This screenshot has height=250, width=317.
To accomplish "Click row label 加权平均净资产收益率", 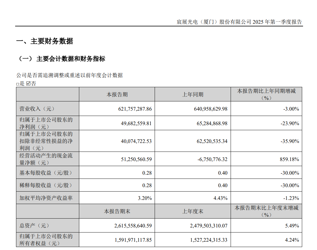I will 46,198.
